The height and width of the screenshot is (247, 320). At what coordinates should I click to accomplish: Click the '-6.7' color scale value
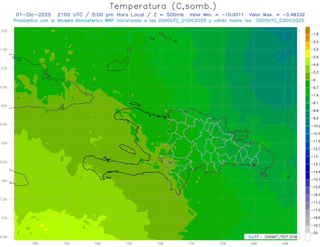pyautogui.click(x=315, y=88)
